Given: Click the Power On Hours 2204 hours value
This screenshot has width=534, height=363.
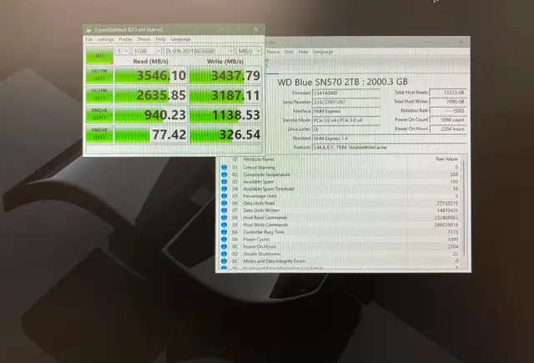Looking at the screenshot, I should pyautogui.click(x=448, y=129).
